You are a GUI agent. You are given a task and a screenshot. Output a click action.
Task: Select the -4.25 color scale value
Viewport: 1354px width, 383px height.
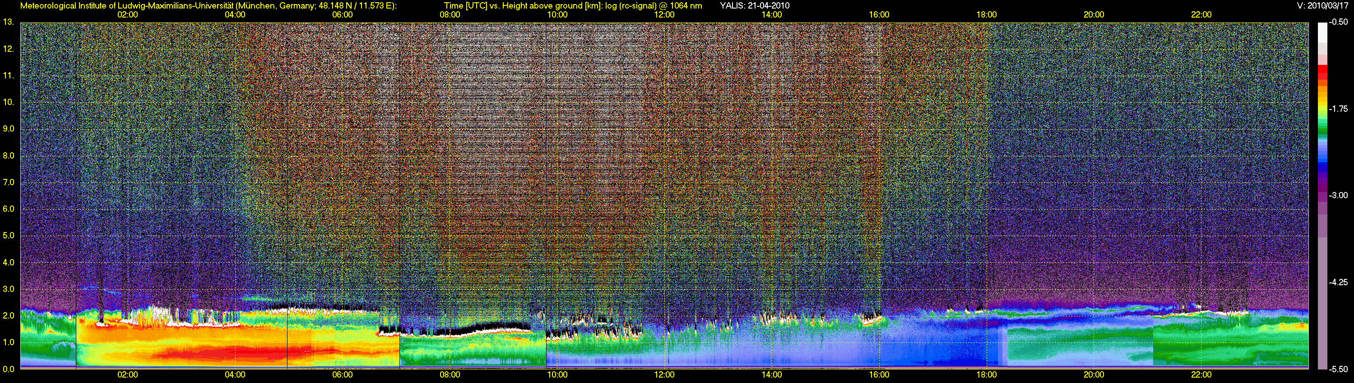coord(1338,282)
